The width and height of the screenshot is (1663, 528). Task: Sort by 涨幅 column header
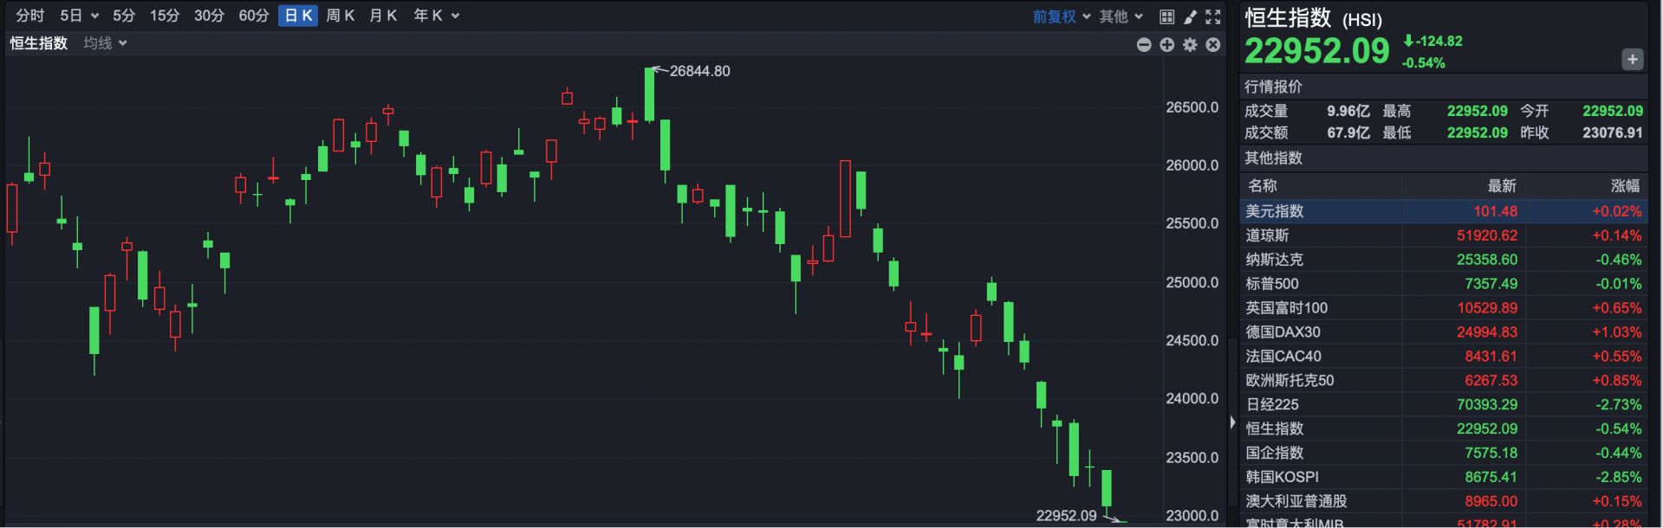[1626, 186]
